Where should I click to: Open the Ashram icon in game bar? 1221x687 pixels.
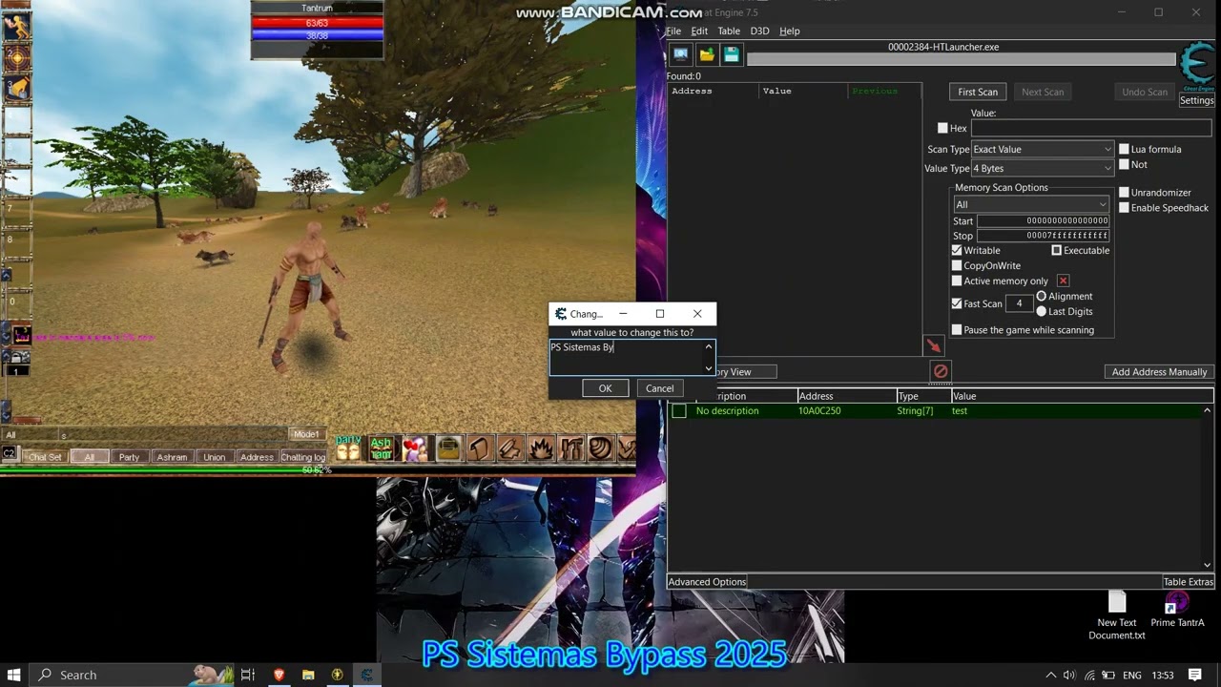(381, 448)
